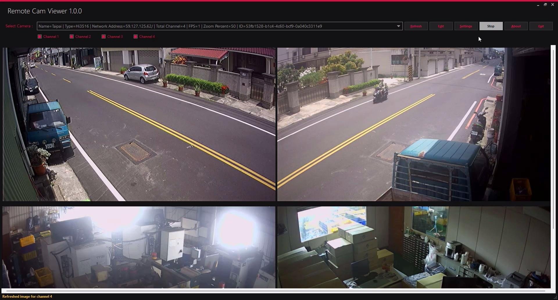
Task: Click the vertical scrollbar of the feed area
Action: (x=553, y=140)
